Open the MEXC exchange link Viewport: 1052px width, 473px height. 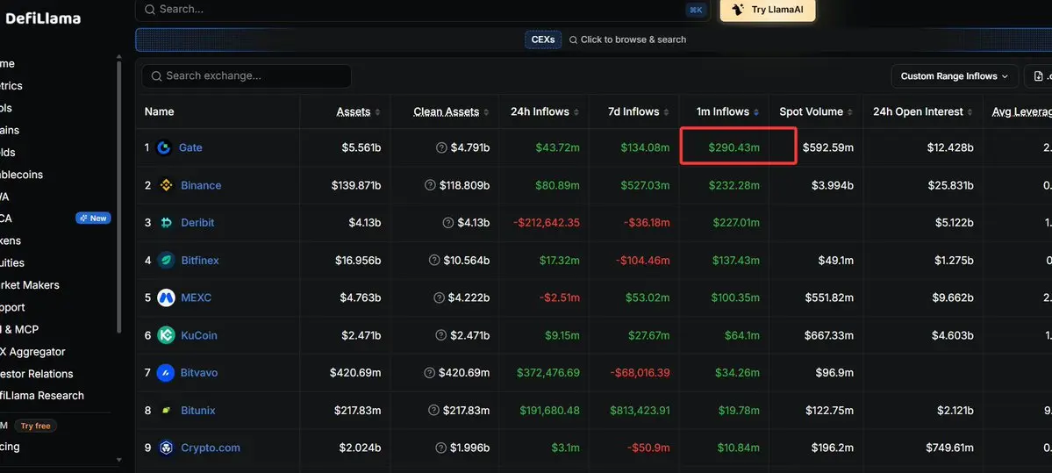[196, 297]
